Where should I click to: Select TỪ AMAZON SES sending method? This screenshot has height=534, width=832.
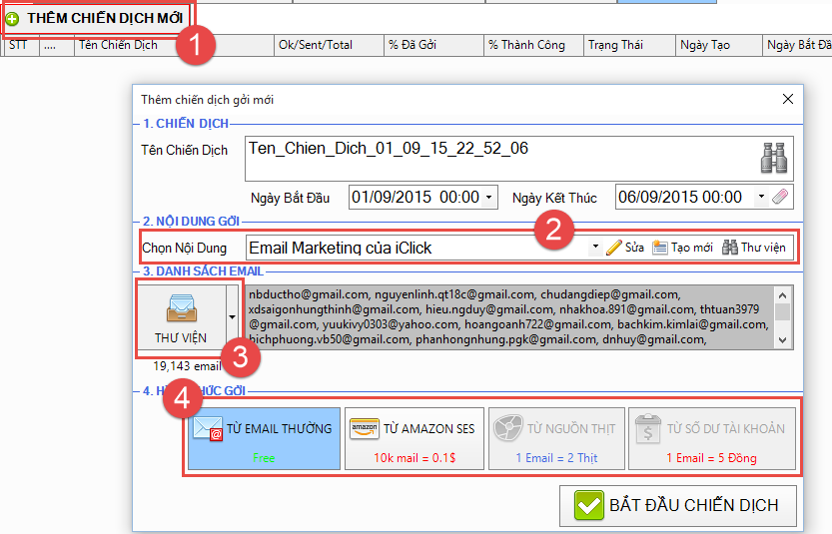[x=415, y=438]
